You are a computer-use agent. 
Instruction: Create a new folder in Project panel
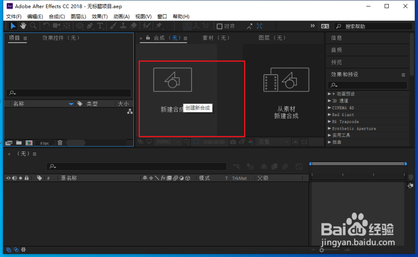pos(19,143)
